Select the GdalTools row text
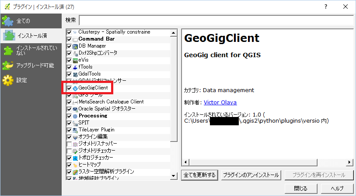 (x=90, y=74)
